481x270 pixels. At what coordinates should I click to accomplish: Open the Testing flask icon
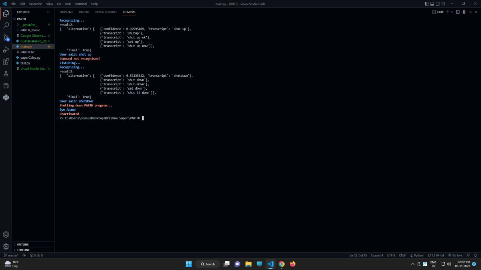click(x=6, y=74)
